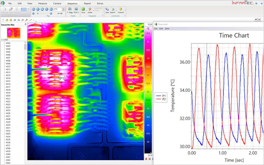Open the main View menu
Viewport: 264px width, 165px height.
[x=30, y=3]
